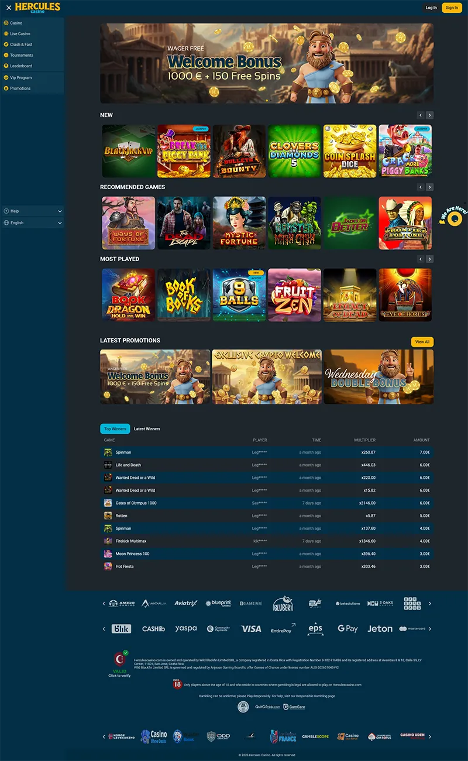Go to Crash & Fast games
The width and height of the screenshot is (468, 761).
tap(32, 44)
